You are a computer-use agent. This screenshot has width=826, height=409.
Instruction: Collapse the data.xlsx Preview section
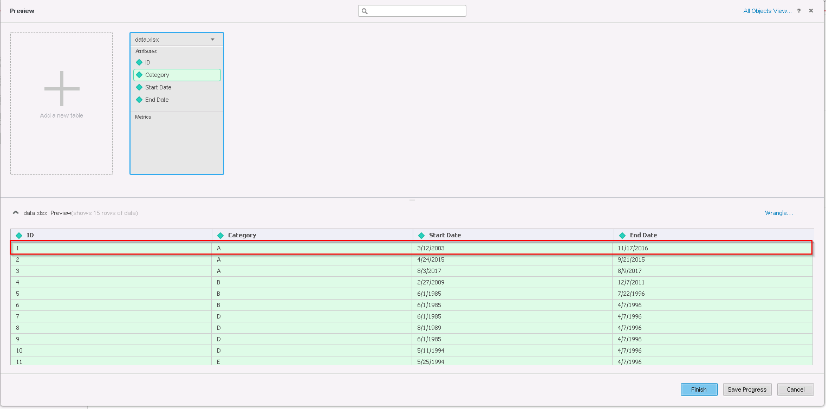pyautogui.click(x=16, y=213)
